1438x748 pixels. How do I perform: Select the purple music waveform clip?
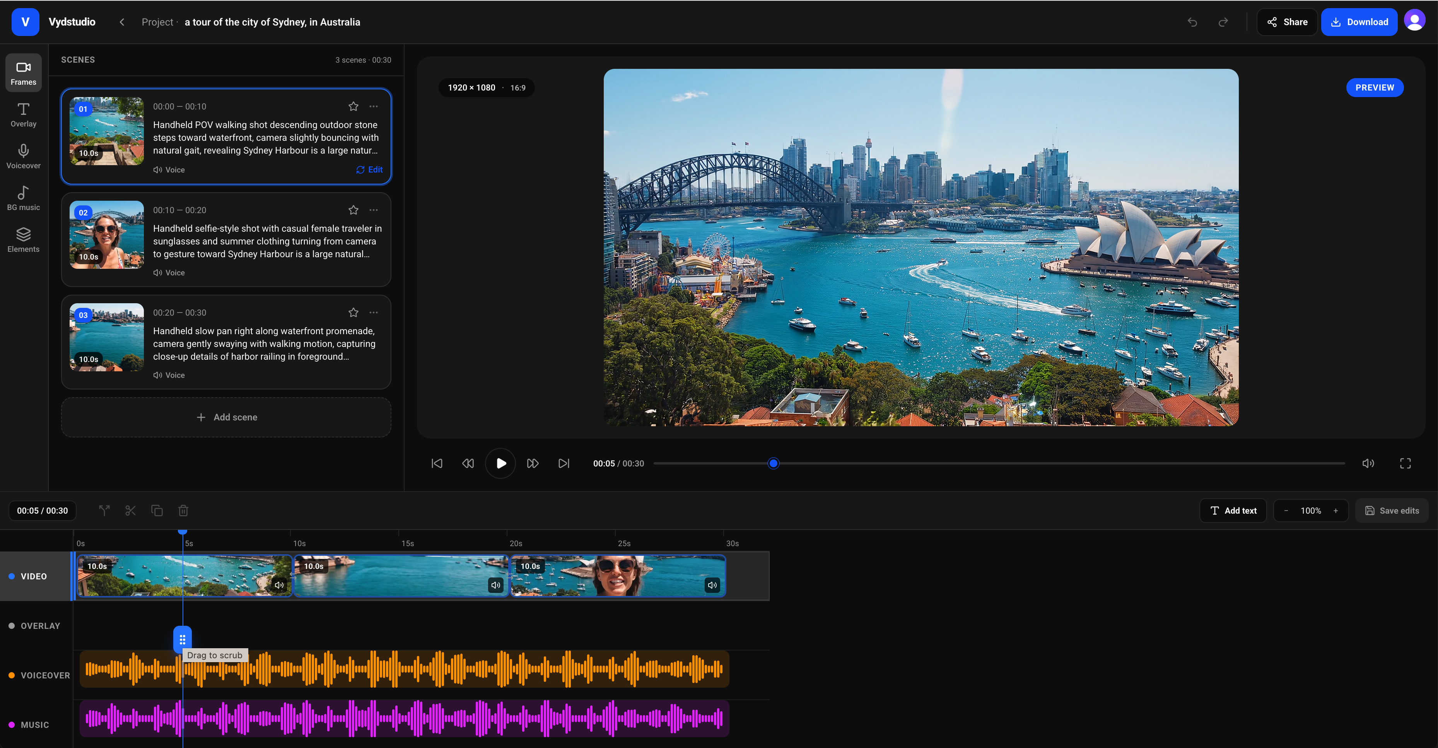pyautogui.click(x=404, y=719)
